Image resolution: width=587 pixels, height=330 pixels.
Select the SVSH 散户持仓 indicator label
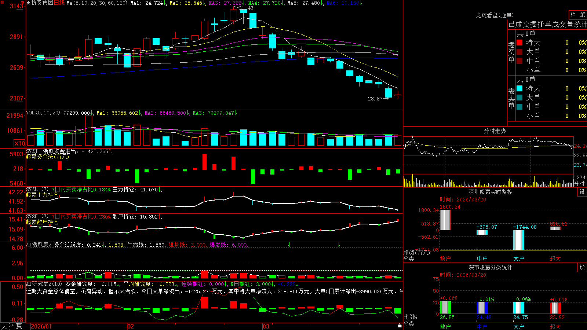136,217
